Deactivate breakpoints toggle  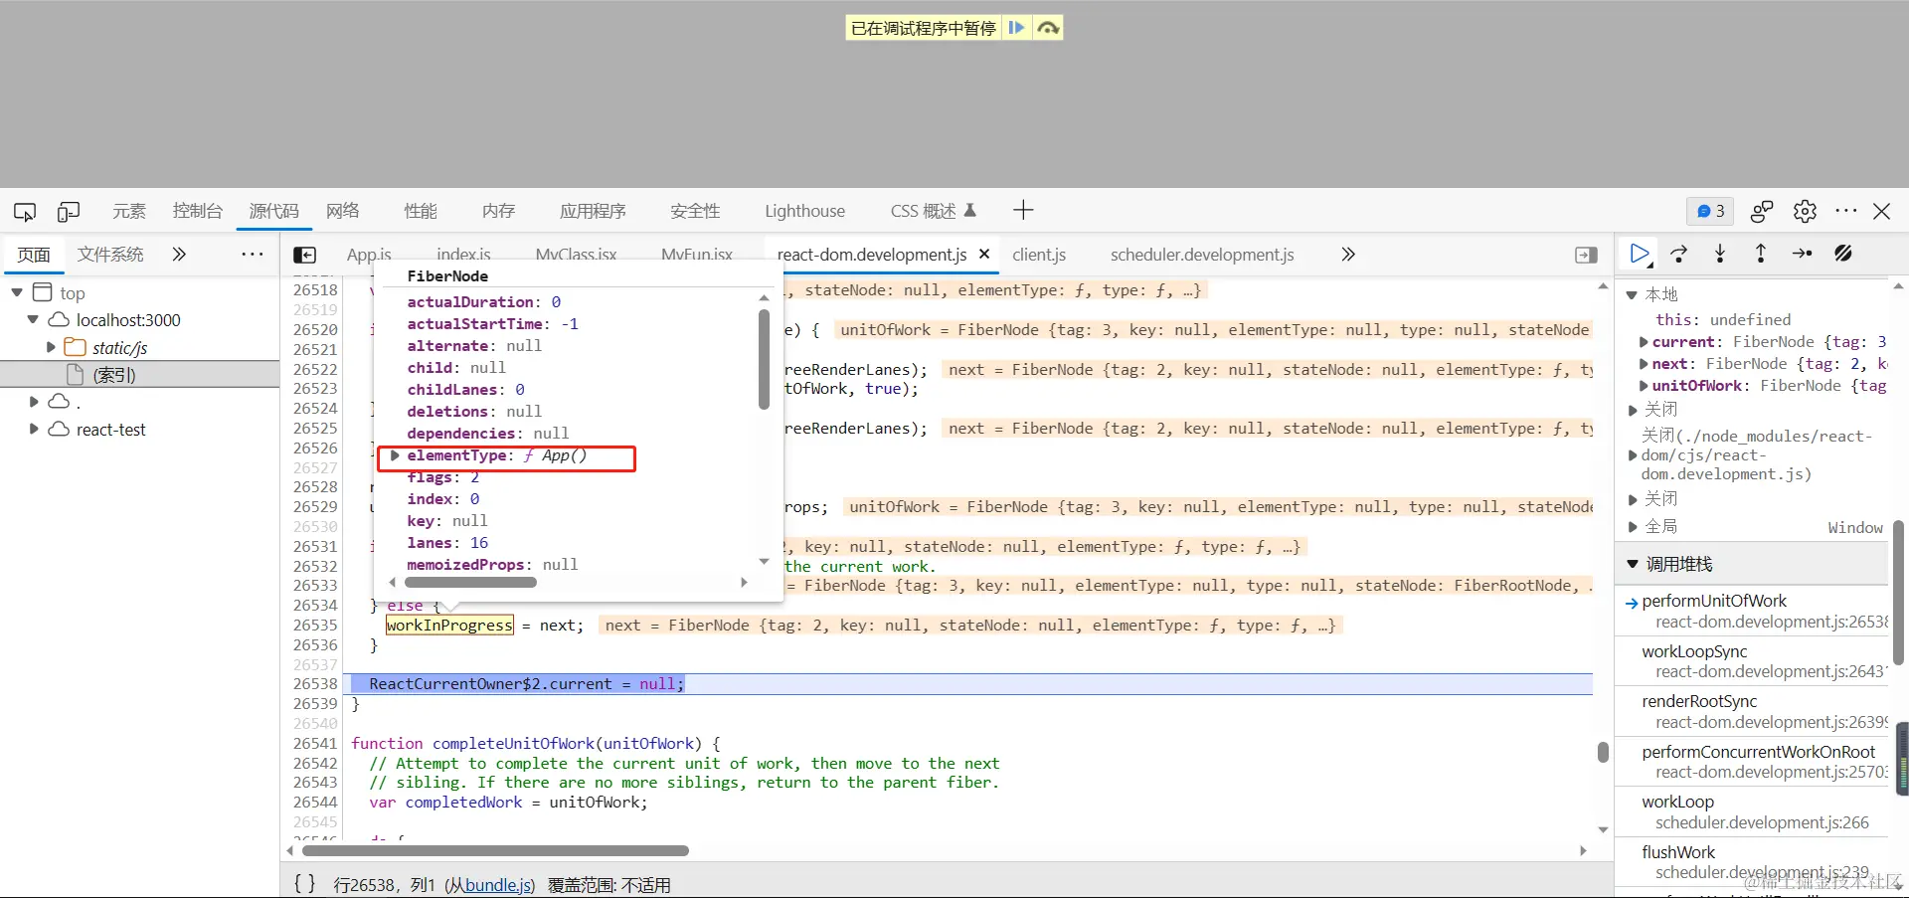tap(1843, 255)
